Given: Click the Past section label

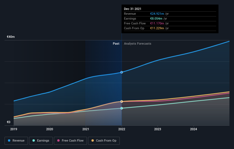Looking at the screenshot, I should (116, 44).
